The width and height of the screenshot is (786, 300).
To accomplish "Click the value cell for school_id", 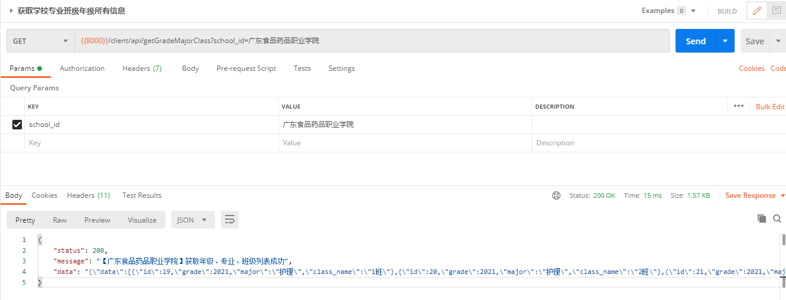I will 405,125.
